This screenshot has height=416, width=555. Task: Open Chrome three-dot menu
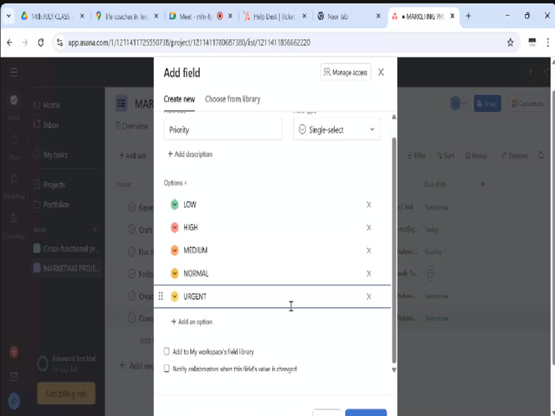[x=548, y=43]
